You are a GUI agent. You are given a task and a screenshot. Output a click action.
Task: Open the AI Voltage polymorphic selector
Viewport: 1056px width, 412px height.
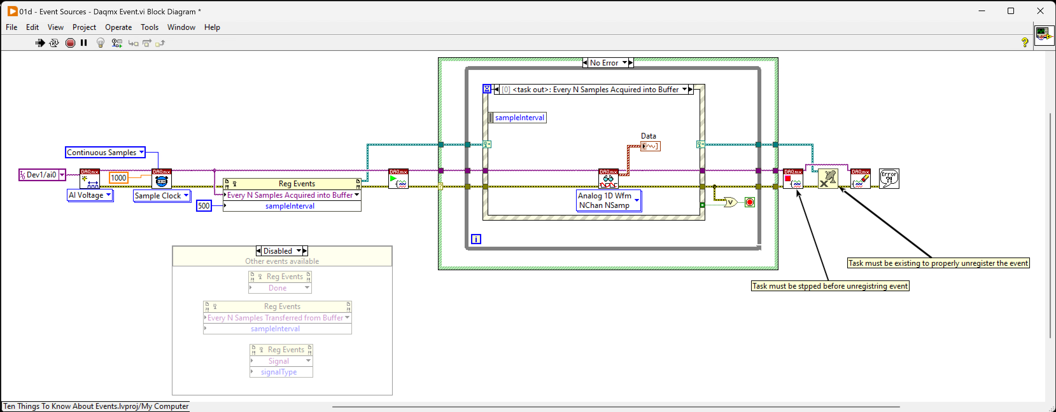coord(108,195)
